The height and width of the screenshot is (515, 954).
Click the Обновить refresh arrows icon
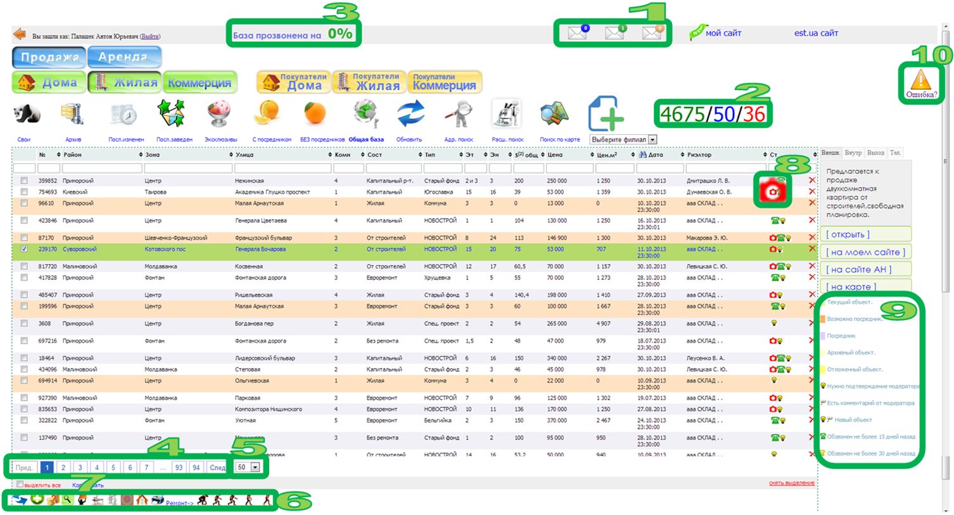tap(410, 115)
